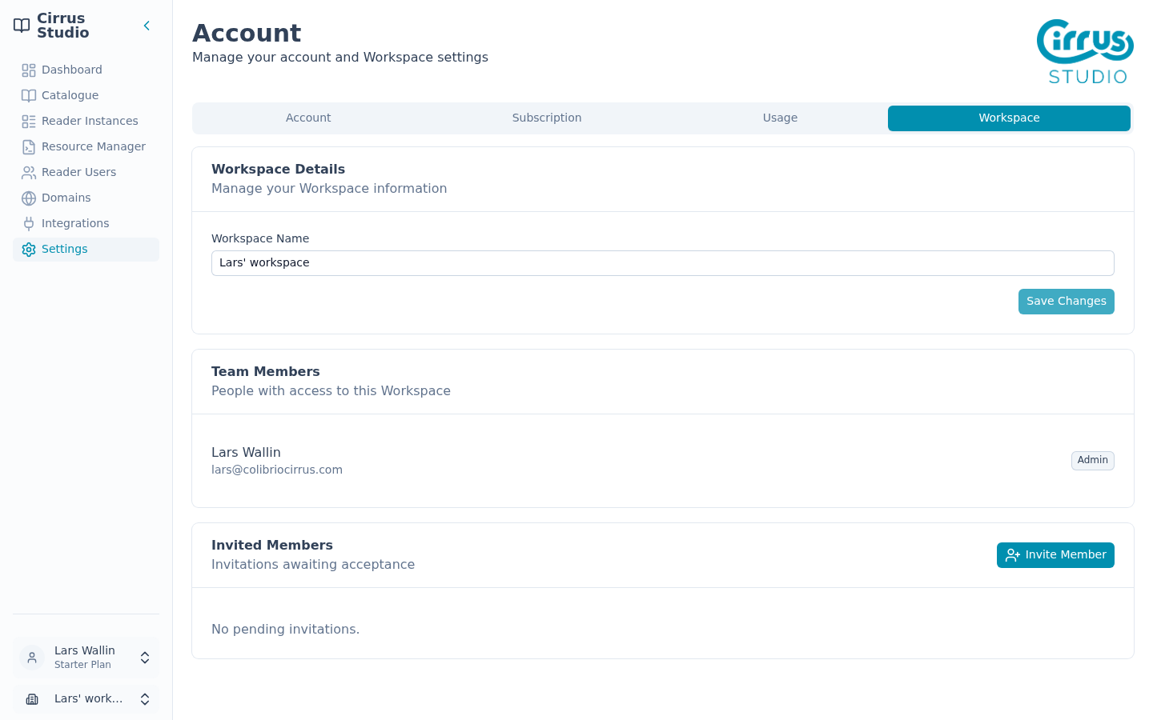Click the Team Members heading

266,372
